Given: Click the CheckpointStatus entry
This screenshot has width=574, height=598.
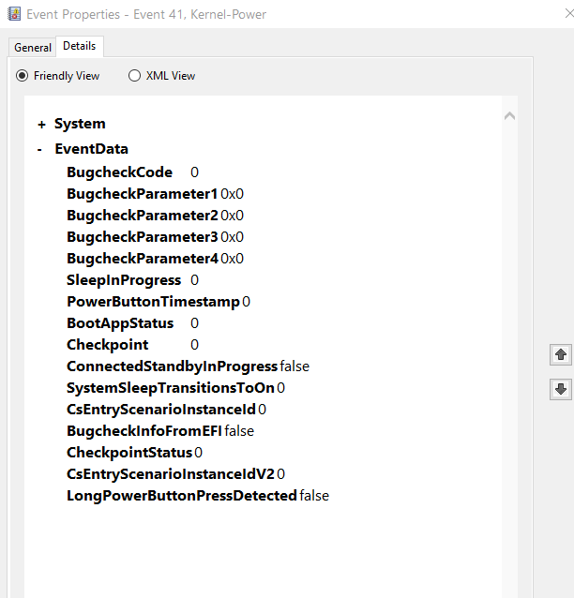Looking at the screenshot, I should pos(128,453).
